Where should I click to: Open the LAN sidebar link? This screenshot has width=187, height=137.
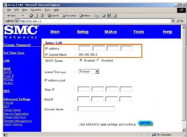6,61
